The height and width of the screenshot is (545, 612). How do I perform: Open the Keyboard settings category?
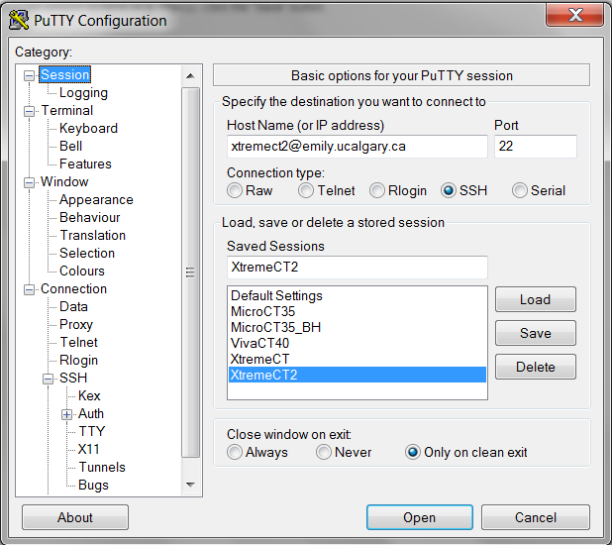(88, 128)
